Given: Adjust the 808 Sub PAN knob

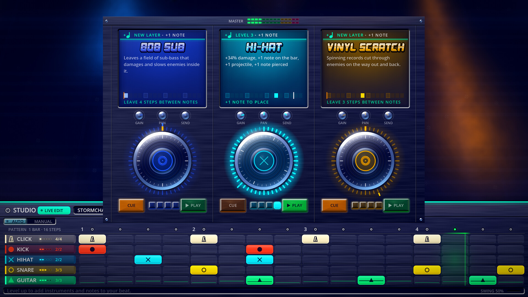Looking at the screenshot, I should [x=162, y=116].
